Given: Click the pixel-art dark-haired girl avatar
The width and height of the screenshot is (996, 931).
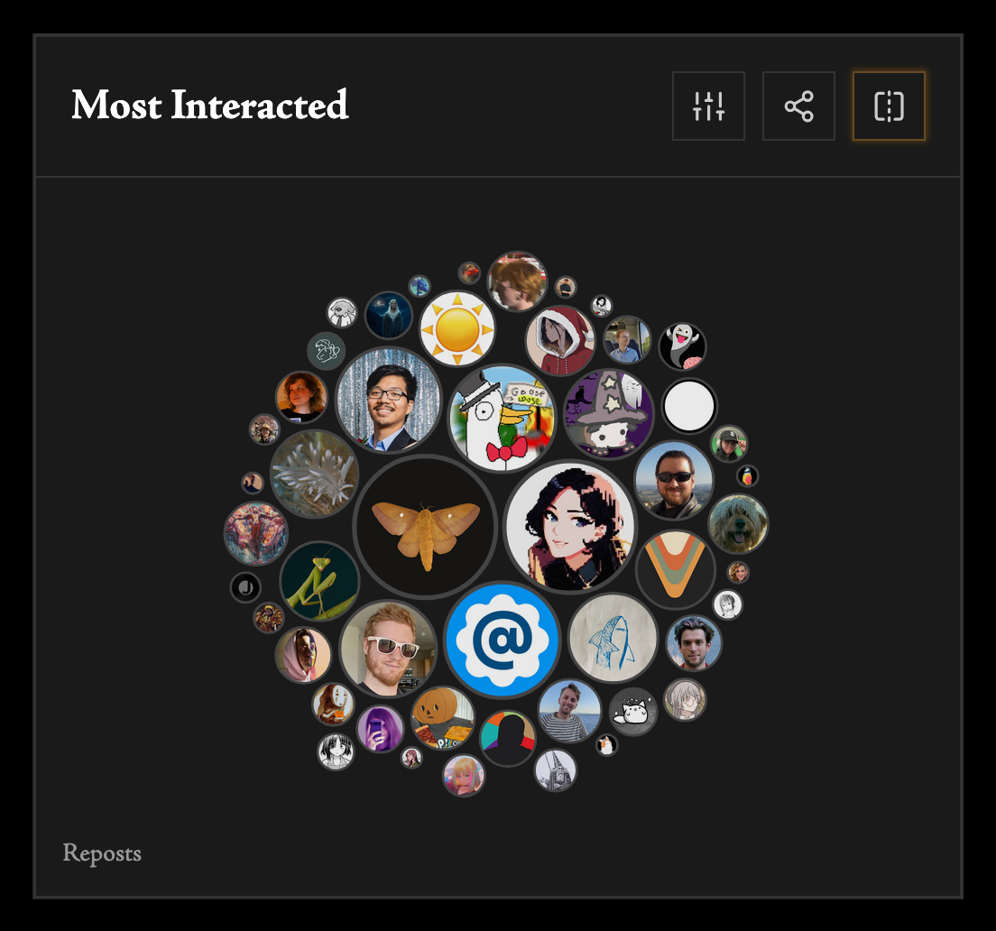Looking at the screenshot, I should coord(570,526).
